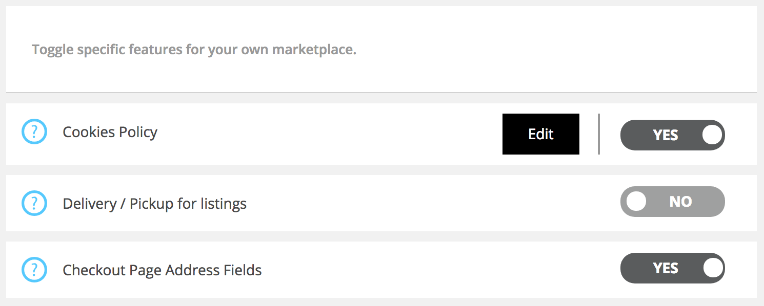Disable the Cookies Policy toggle
This screenshot has height=306, width=764.
click(x=673, y=135)
